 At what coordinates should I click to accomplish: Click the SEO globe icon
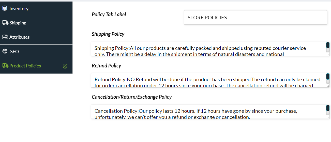click(5, 51)
